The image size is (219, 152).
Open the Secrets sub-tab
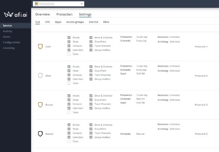93,22
